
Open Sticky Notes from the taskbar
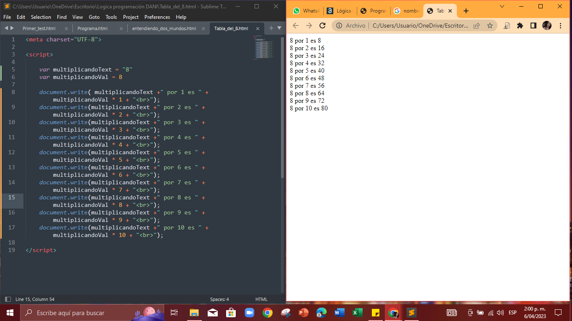[376, 313]
